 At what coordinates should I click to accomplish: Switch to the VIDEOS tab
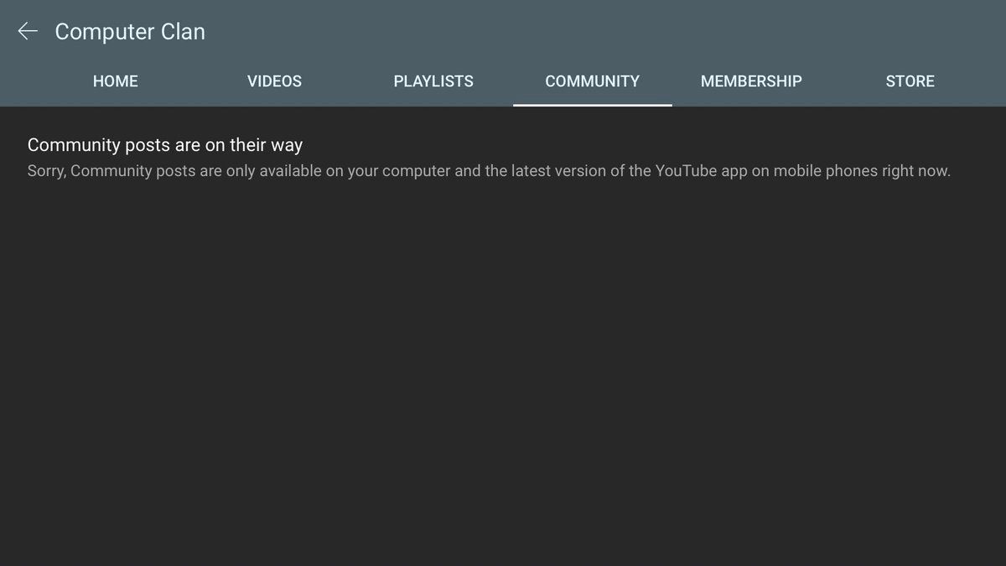[x=274, y=81]
